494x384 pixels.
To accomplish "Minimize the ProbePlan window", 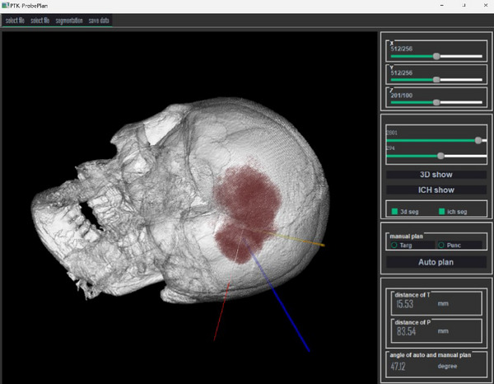I will point(442,6).
